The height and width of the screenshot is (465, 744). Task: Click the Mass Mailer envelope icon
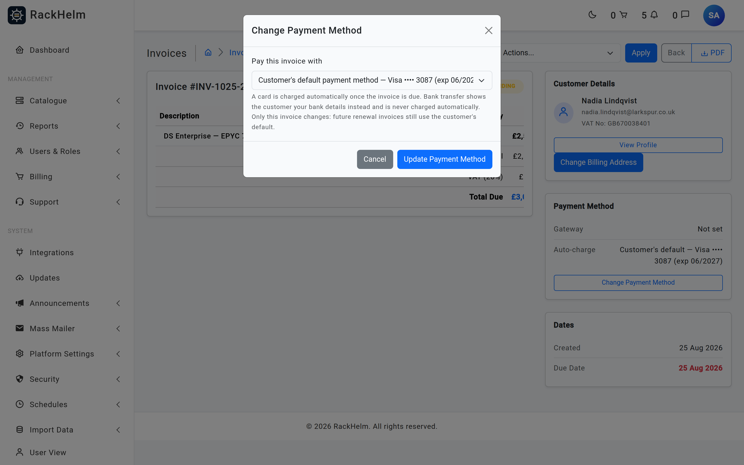[x=20, y=328]
